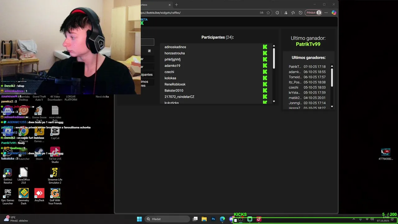Screen dimensions: 398x224
Task: Open Task View on the taskbar
Action: [x=195, y=219]
